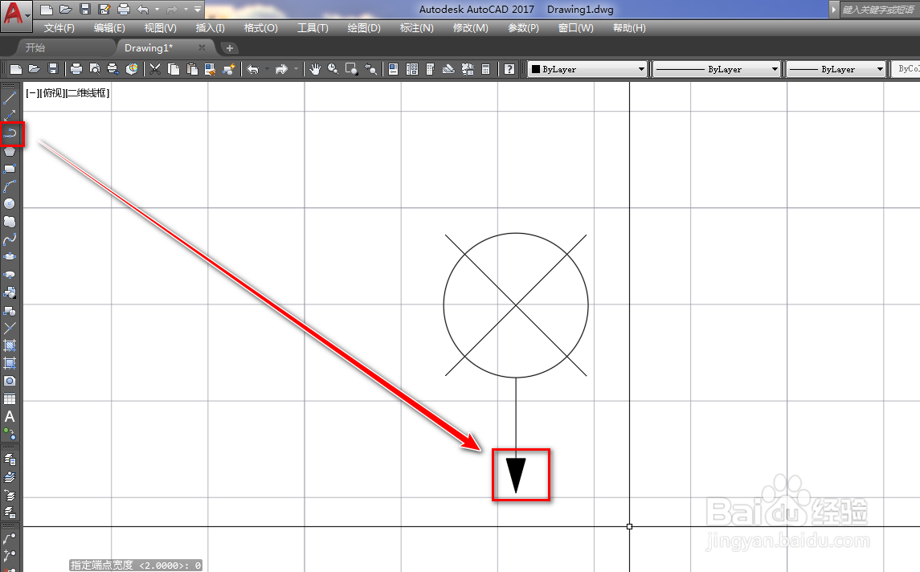Toggle the DesignCenter palette icon
The height and width of the screenshot is (572, 920).
pos(412,69)
